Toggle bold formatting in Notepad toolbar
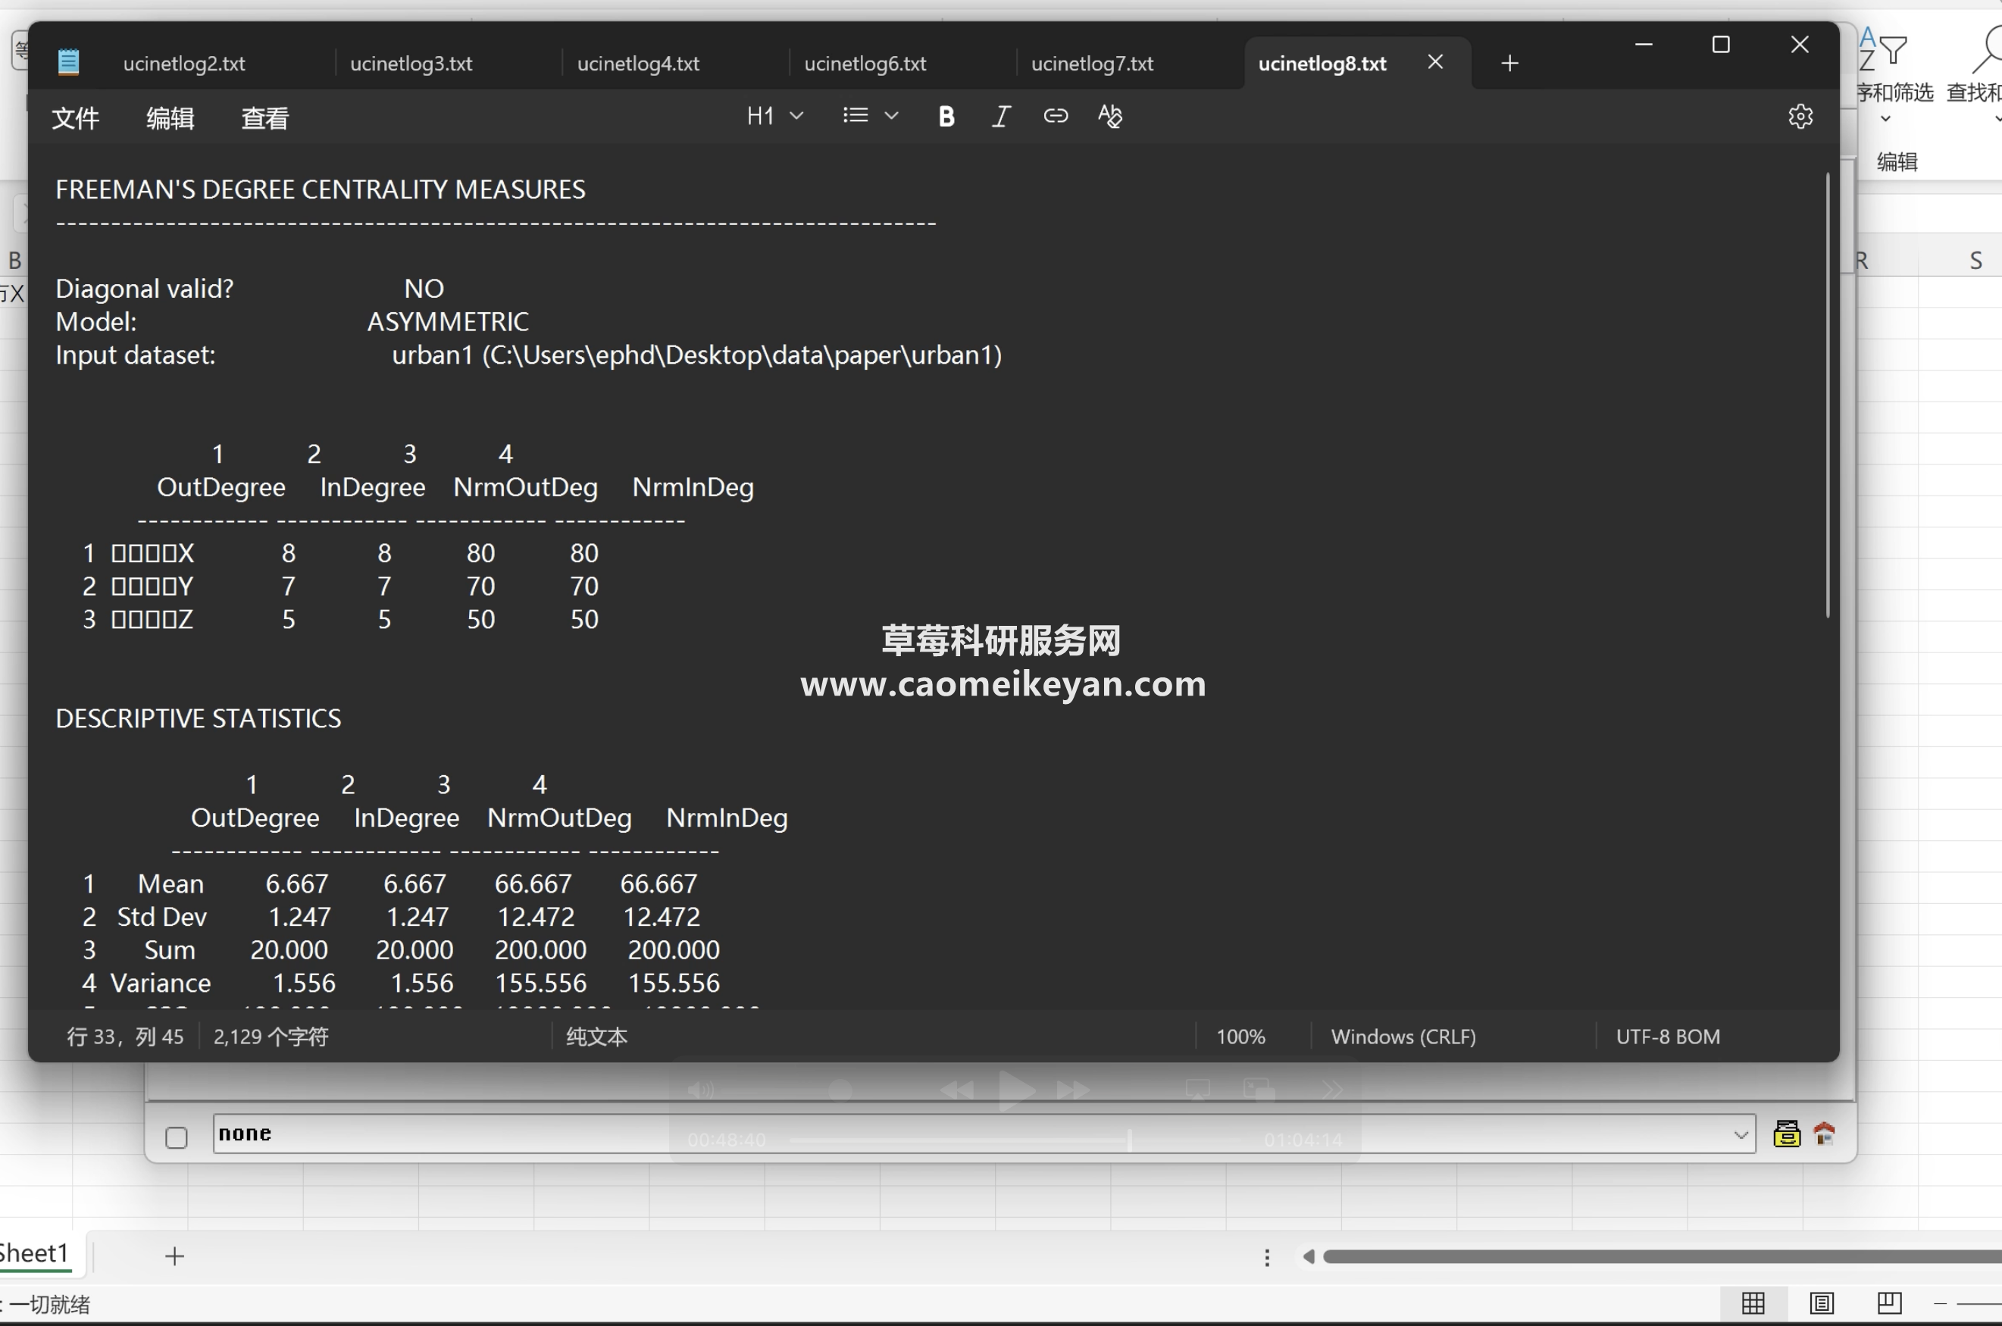The image size is (2002, 1326). [x=946, y=116]
